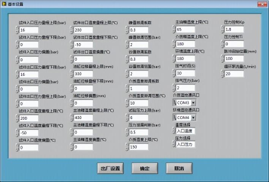269x182 pixels.
Task: Click stepper arrows beside 压力选择 ring
Action: click(174, 144)
